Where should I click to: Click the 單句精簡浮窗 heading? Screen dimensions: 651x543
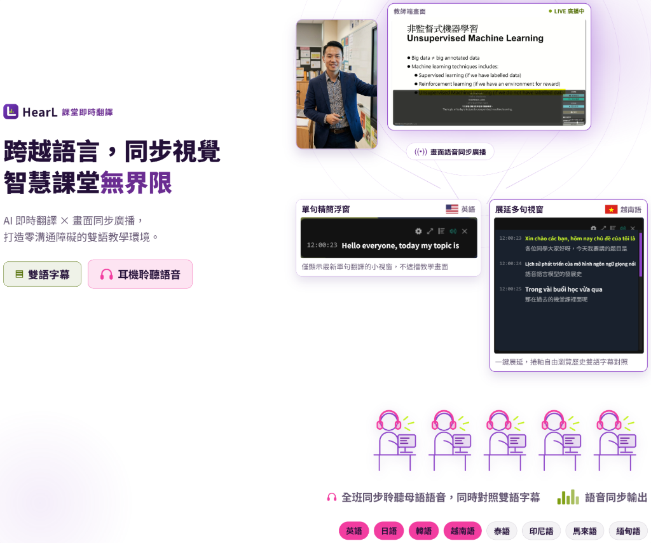[x=326, y=209]
